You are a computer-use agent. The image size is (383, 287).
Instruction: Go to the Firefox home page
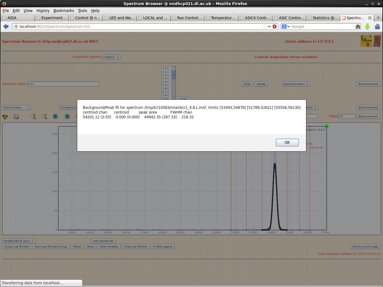pos(377,27)
